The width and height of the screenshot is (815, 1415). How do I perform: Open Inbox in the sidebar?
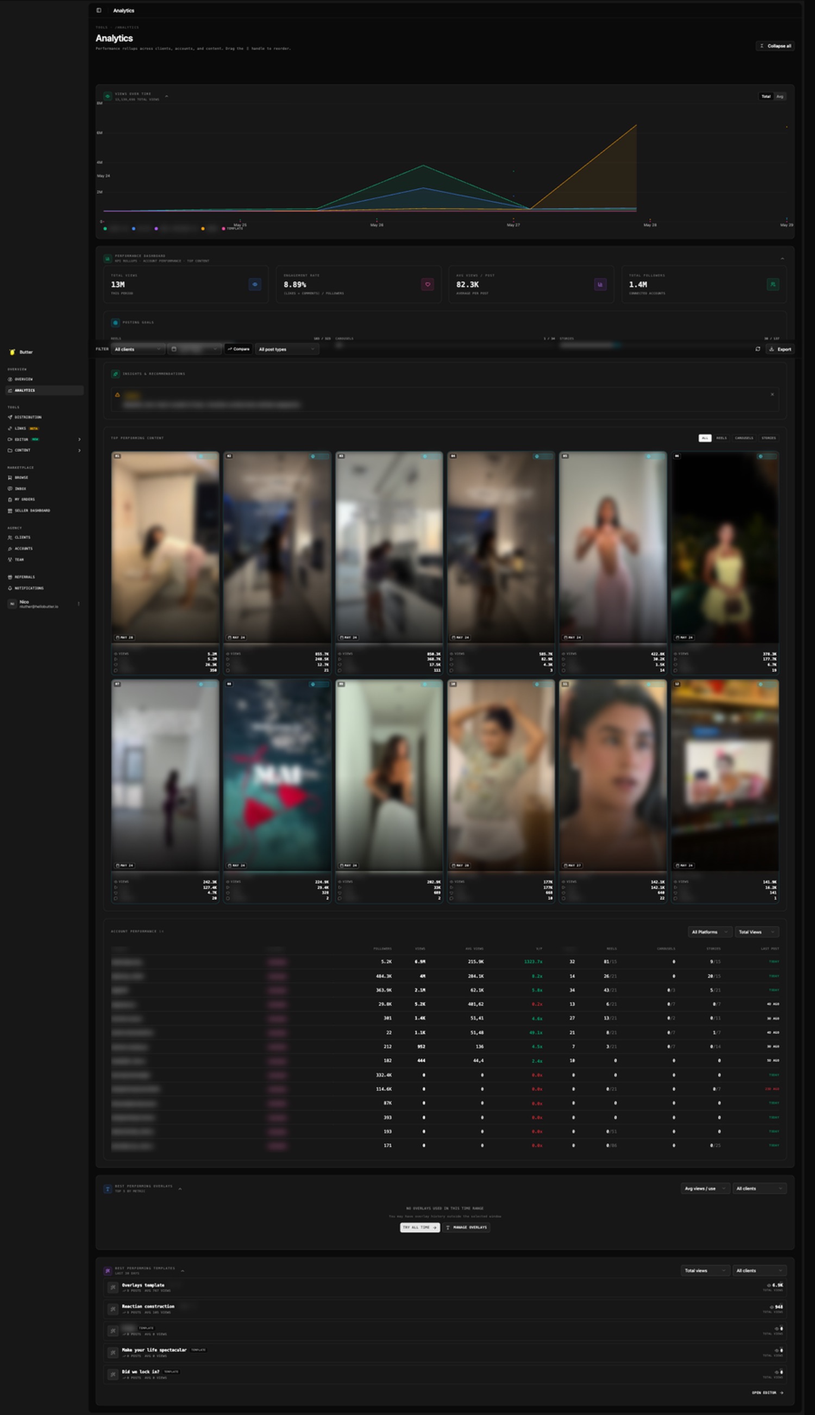44,488
